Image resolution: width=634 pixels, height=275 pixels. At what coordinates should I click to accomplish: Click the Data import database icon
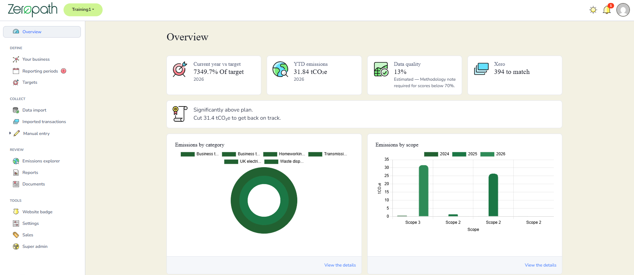pyautogui.click(x=16, y=110)
